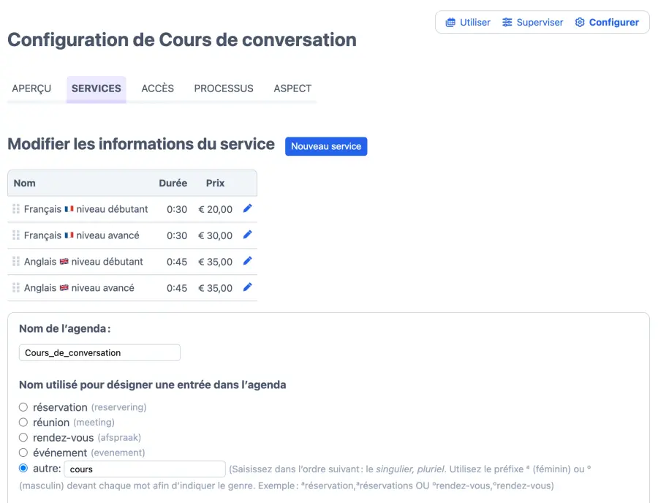The width and height of the screenshot is (658, 503).
Task: Pick the événement radio option
Action: coord(23,453)
